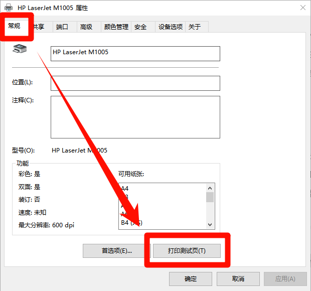Image resolution: width=311 pixels, height=291 pixels.
Task: Go to the 颜色管理 tab
Action: point(116,27)
